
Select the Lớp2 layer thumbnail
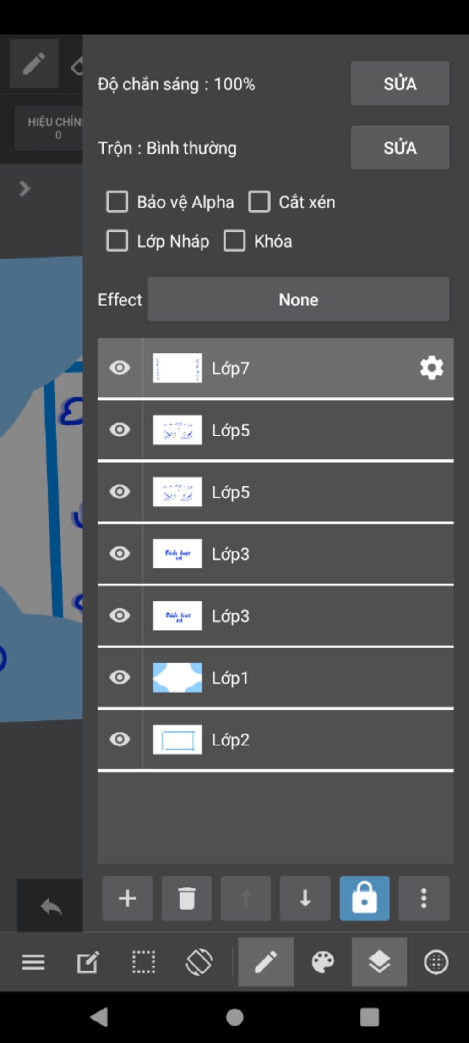tap(177, 739)
